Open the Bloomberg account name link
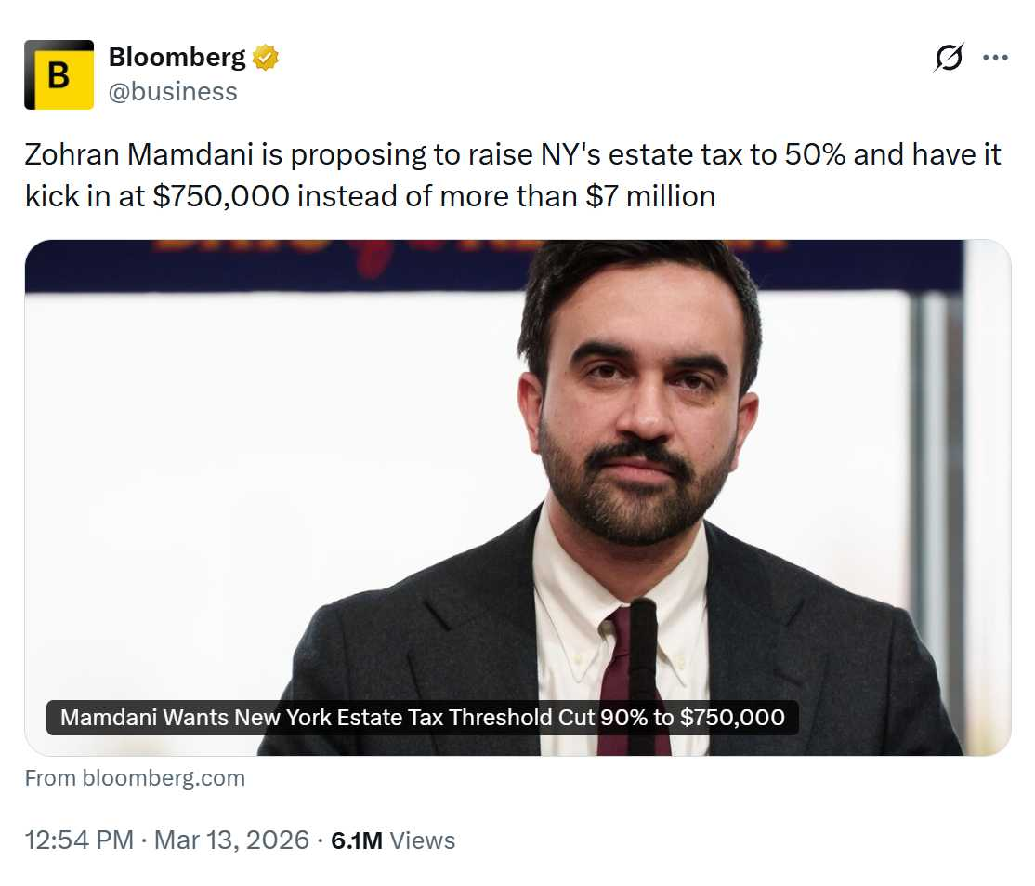 (x=177, y=58)
